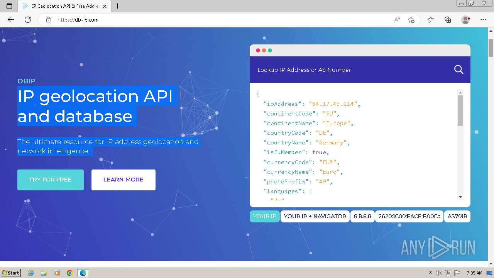Viewport: 494px width, 278px height.
Task: Open the Favorites list icon
Action: coord(431,20)
